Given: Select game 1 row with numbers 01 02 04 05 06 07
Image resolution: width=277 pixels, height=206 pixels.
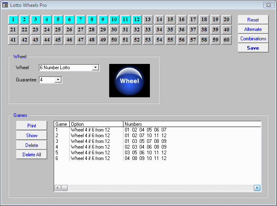Looking at the screenshot, I should 157,130.
